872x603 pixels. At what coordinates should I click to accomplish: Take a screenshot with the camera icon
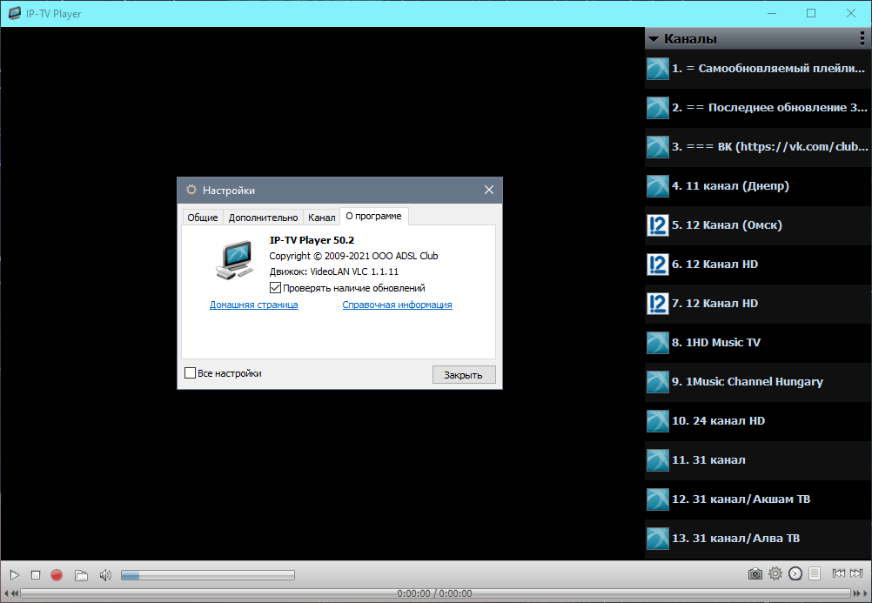755,573
